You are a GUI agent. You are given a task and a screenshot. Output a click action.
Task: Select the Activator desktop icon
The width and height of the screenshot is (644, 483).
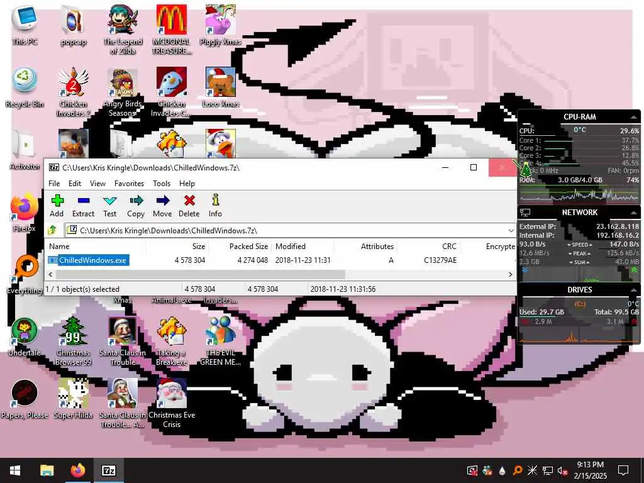tap(25, 150)
